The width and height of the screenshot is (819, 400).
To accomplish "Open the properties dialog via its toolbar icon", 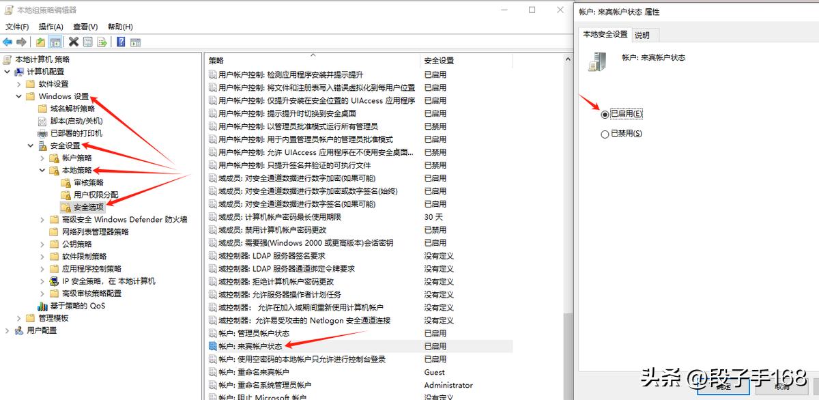I will pos(87,42).
